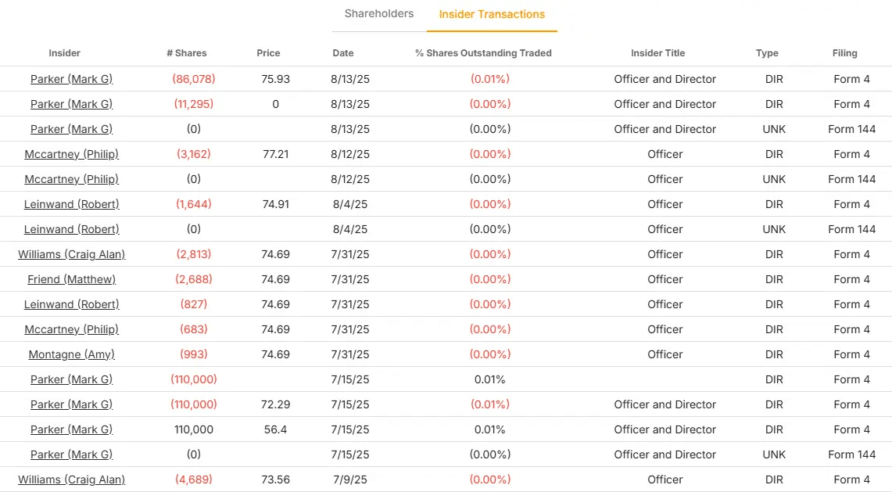This screenshot has width=892, height=492.
Task: Click the Date column header
Action: 343,53
